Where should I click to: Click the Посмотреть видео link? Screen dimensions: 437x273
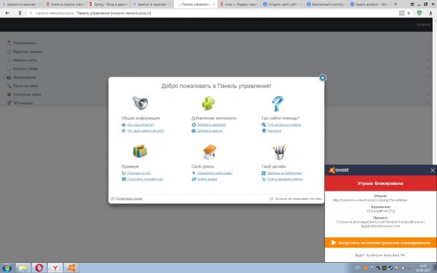[129, 199]
